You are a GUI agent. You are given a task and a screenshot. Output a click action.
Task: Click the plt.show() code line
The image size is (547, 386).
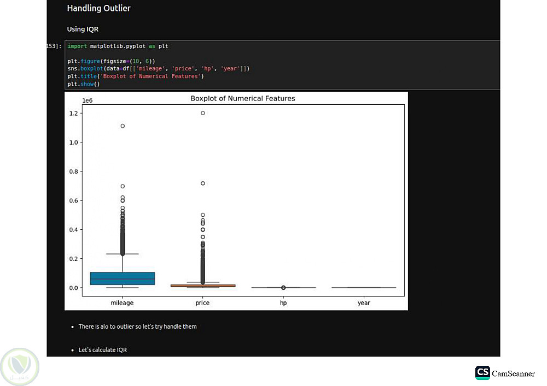click(84, 84)
